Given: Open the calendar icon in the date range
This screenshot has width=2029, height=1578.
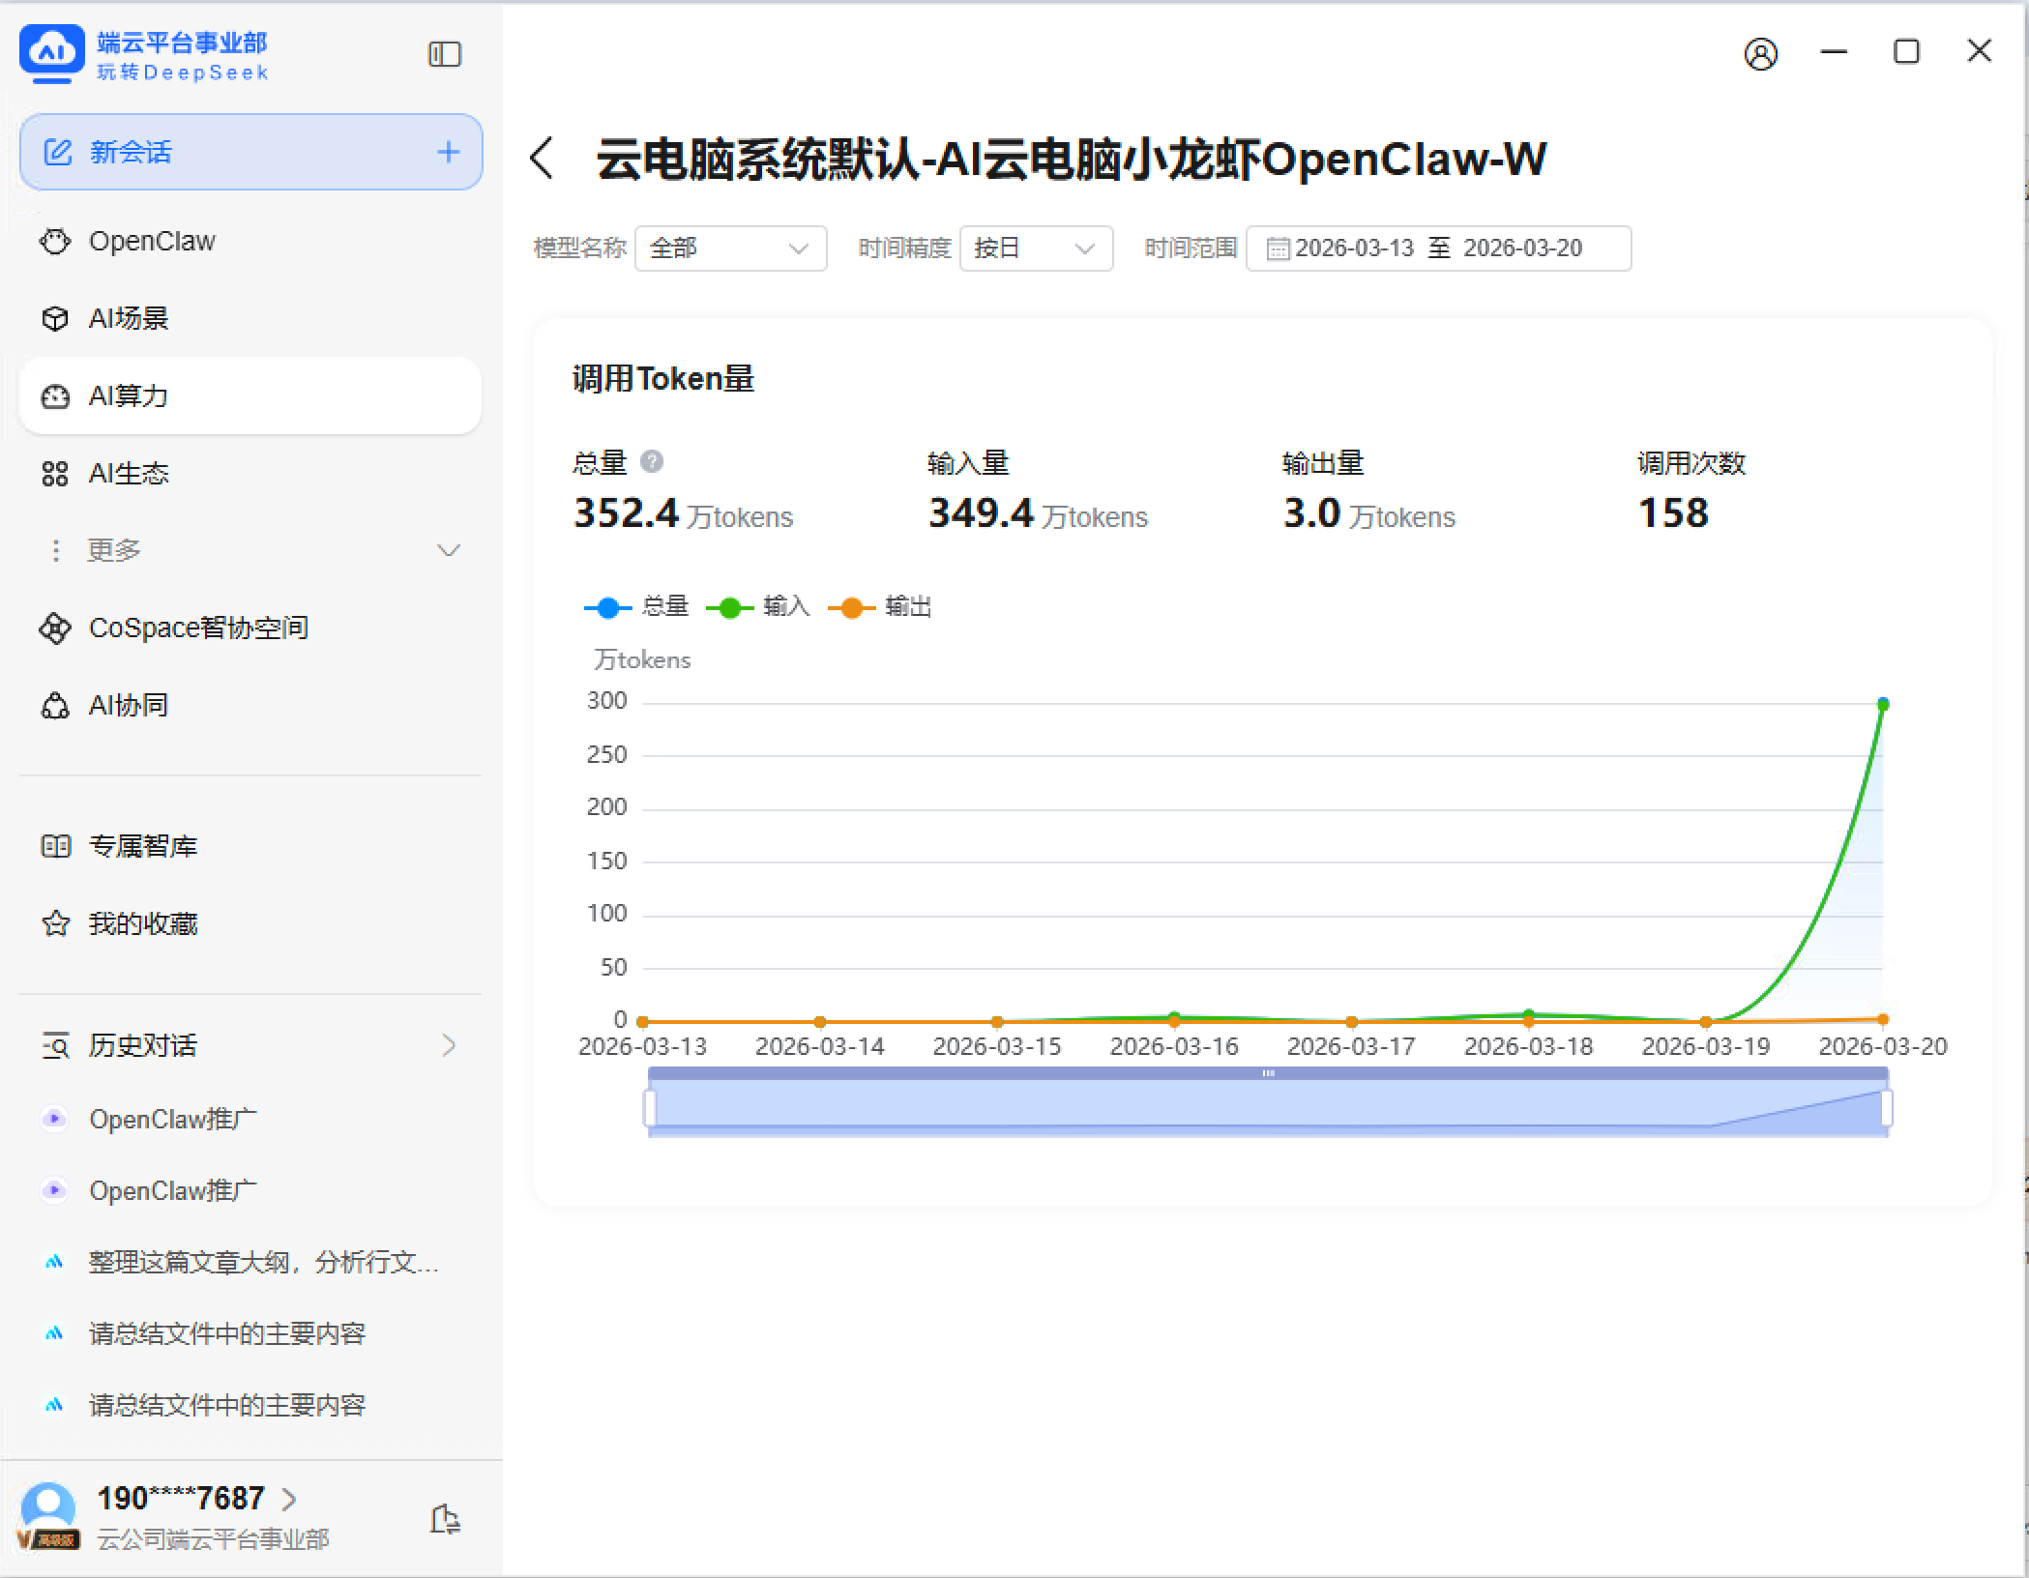Looking at the screenshot, I should [x=1278, y=248].
